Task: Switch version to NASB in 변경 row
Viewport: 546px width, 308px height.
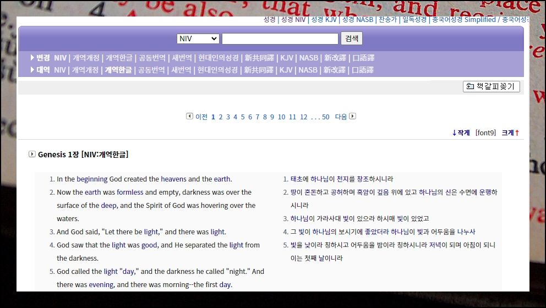Action: [x=309, y=58]
